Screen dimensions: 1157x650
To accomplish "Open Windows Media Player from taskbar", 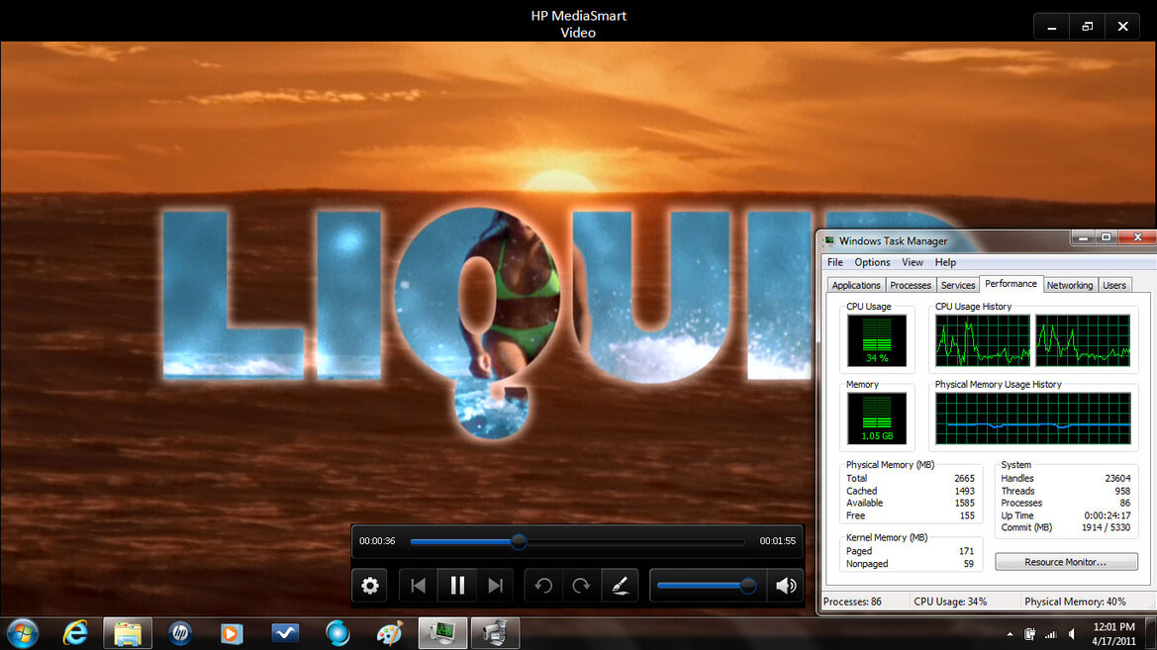I will pyautogui.click(x=232, y=633).
